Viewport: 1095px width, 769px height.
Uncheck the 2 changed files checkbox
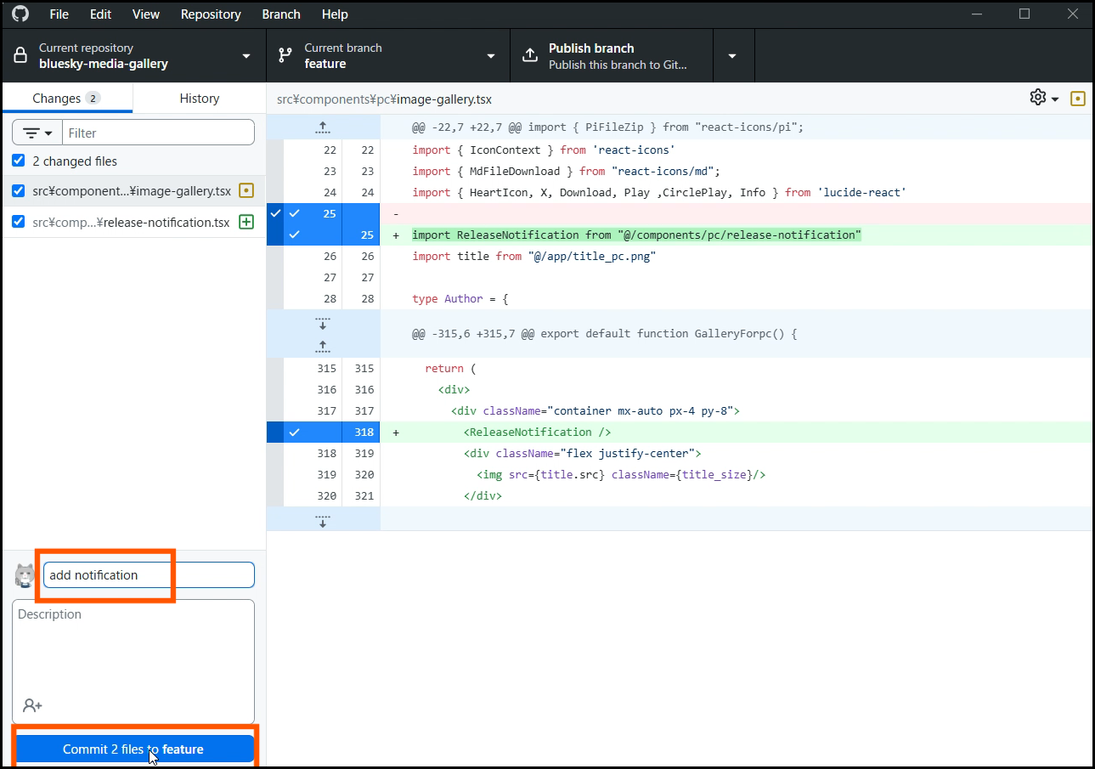tap(19, 161)
